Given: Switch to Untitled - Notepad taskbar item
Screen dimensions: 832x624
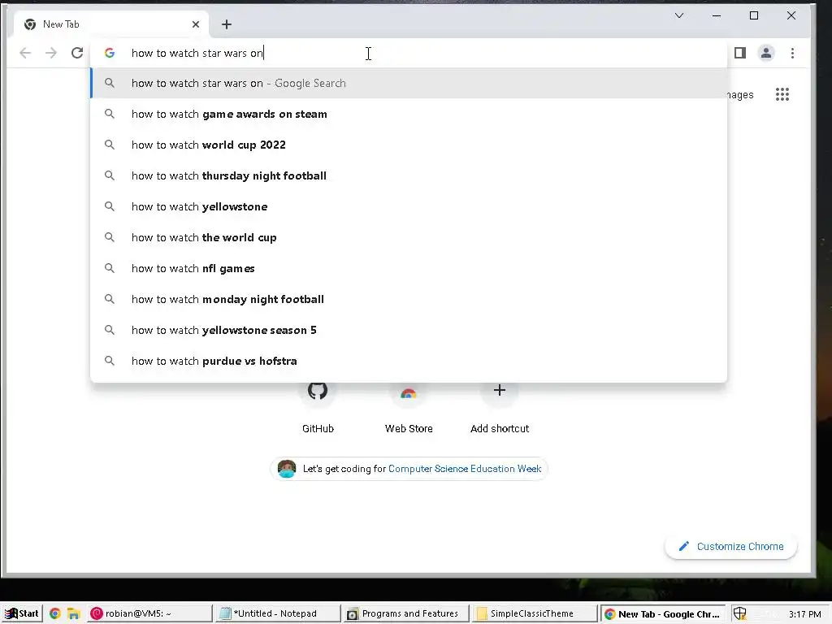Looking at the screenshot, I should [x=278, y=613].
